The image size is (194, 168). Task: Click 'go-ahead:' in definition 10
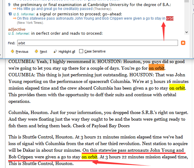click(112, 14)
